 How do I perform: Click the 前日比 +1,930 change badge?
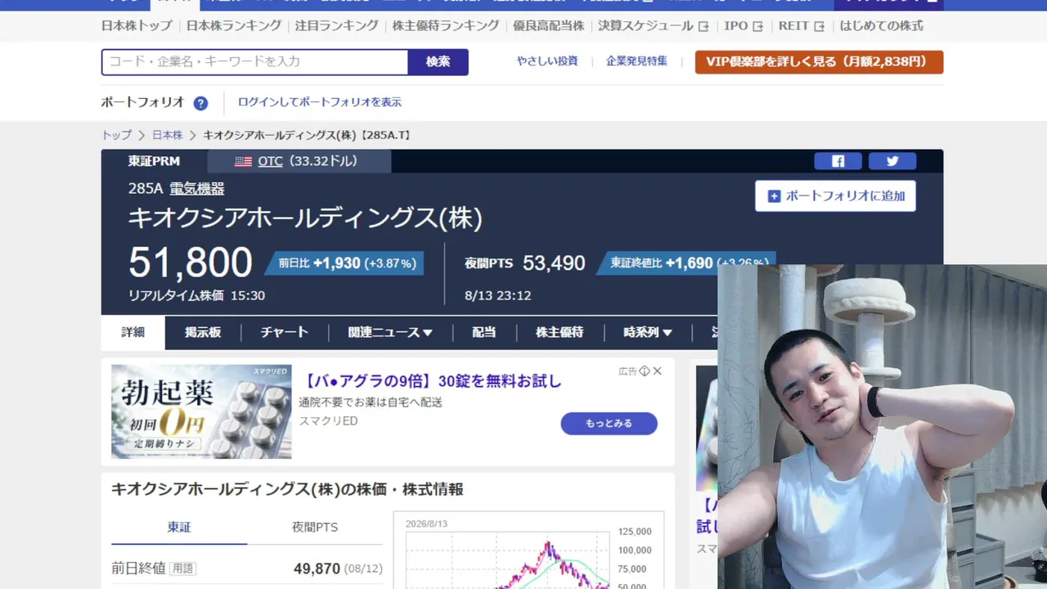coord(344,263)
